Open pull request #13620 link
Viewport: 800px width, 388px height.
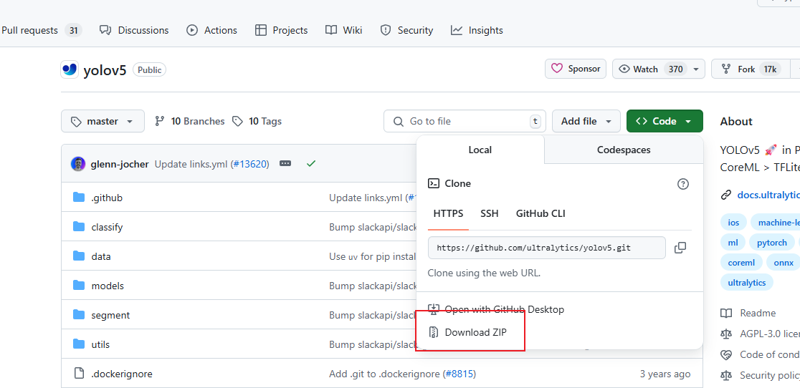tap(249, 164)
